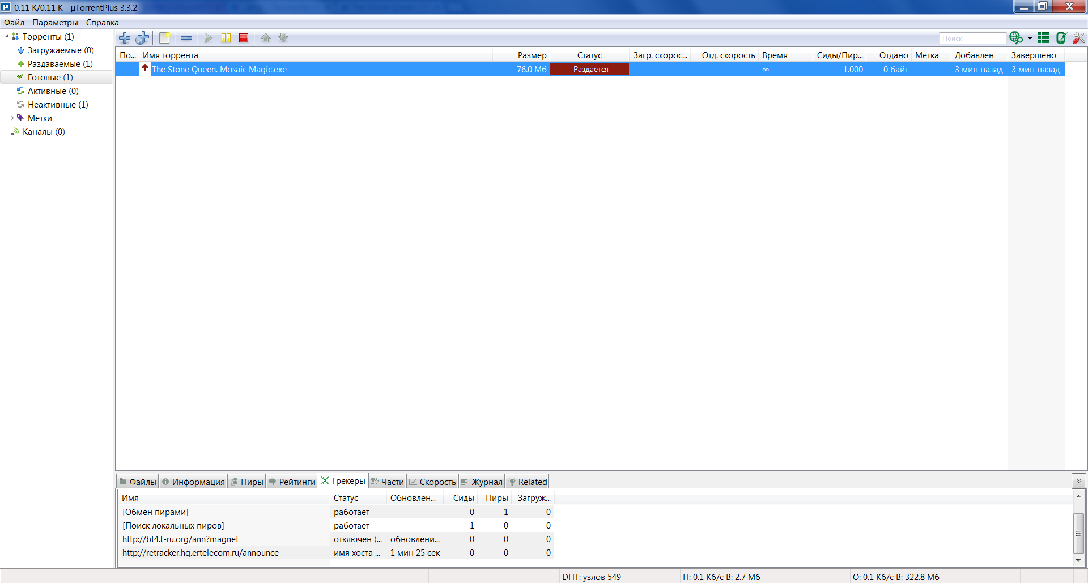This screenshot has width=1088, height=584.
Task: Switch to the Рейтинги tab
Action: pyautogui.click(x=292, y=482)
